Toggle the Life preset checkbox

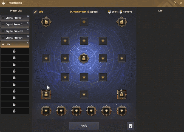click(x=3, y=44)
